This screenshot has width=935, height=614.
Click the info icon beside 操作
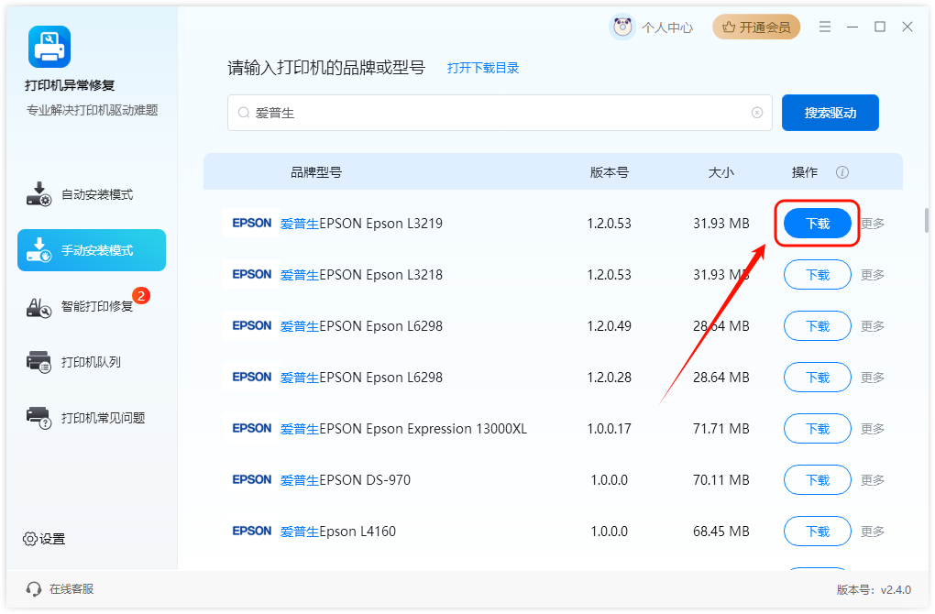842,172
